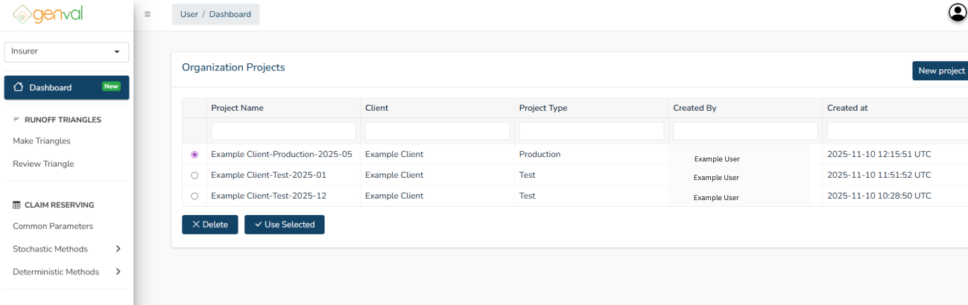The width and height of the screenshot is (968, 305).
Task: Click the 2025-11-10 10:28:50 UTC timestamp
Action: (879, 196)
